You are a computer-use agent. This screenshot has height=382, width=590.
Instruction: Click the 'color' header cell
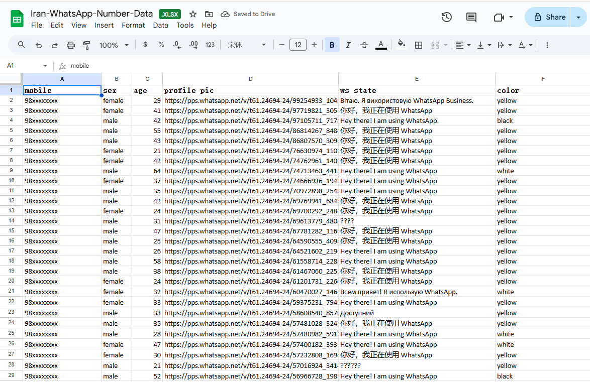(543, 90)
